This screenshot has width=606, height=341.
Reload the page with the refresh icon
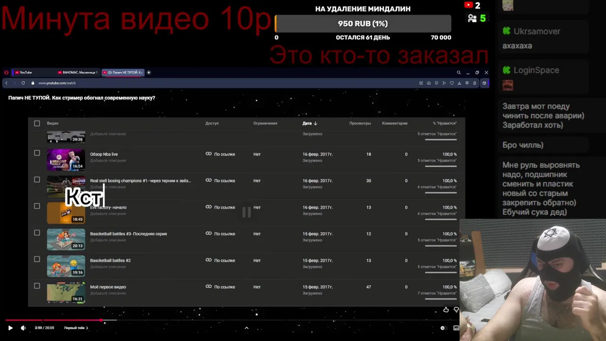(x=23, y=83)
